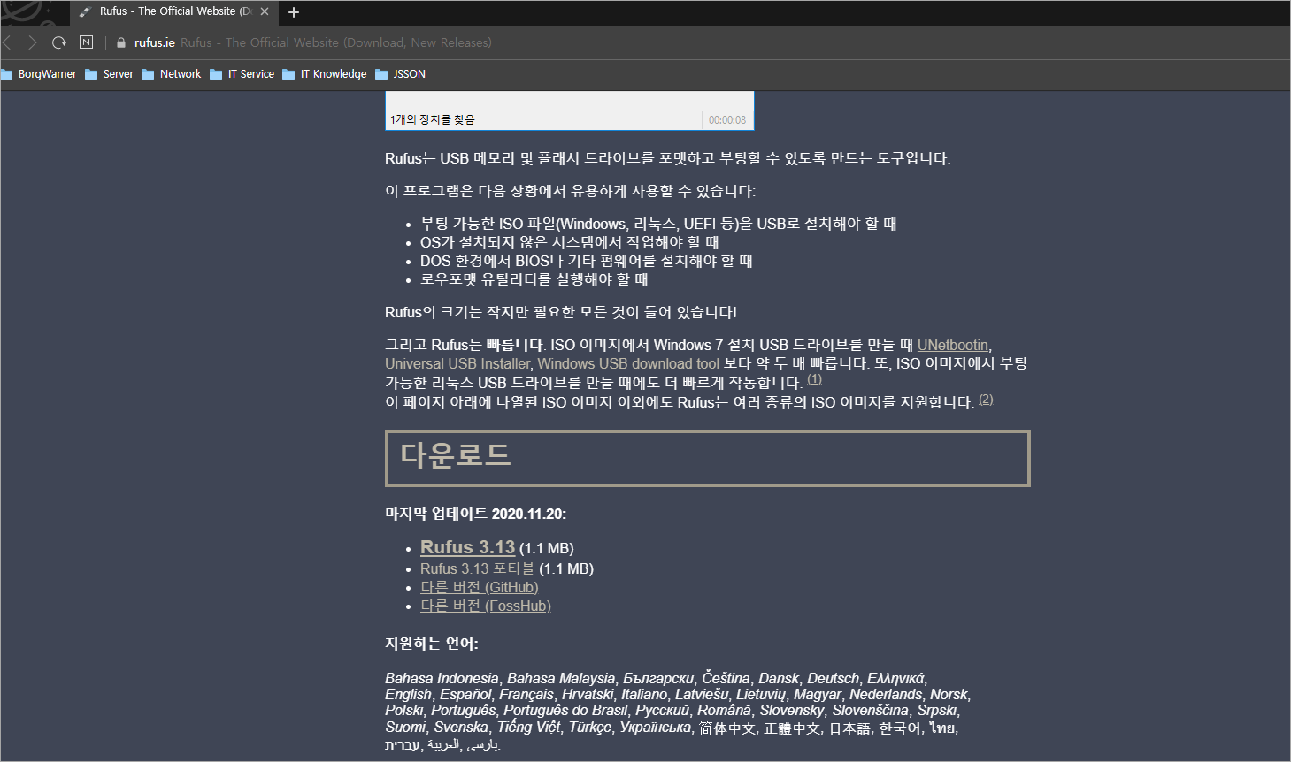Close the Rufus Official Website tab
The width and height of the screenshot is (1291, 762).
(x=265, y=11)
